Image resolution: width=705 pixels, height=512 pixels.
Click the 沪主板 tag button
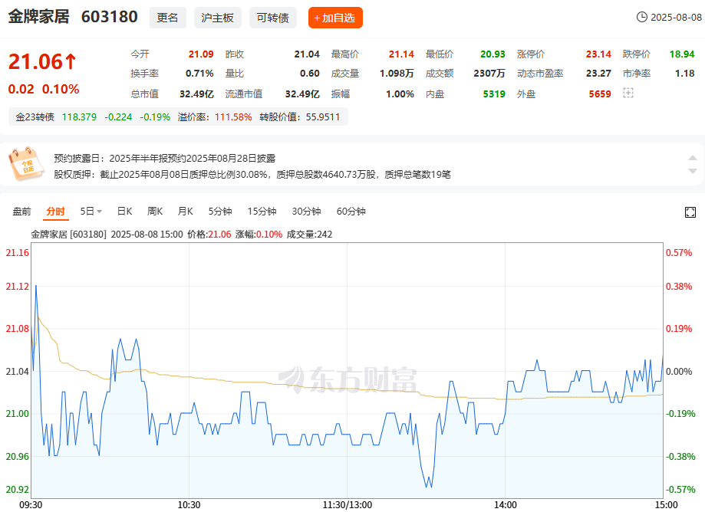pyautogui.click(x=218, y=18)
